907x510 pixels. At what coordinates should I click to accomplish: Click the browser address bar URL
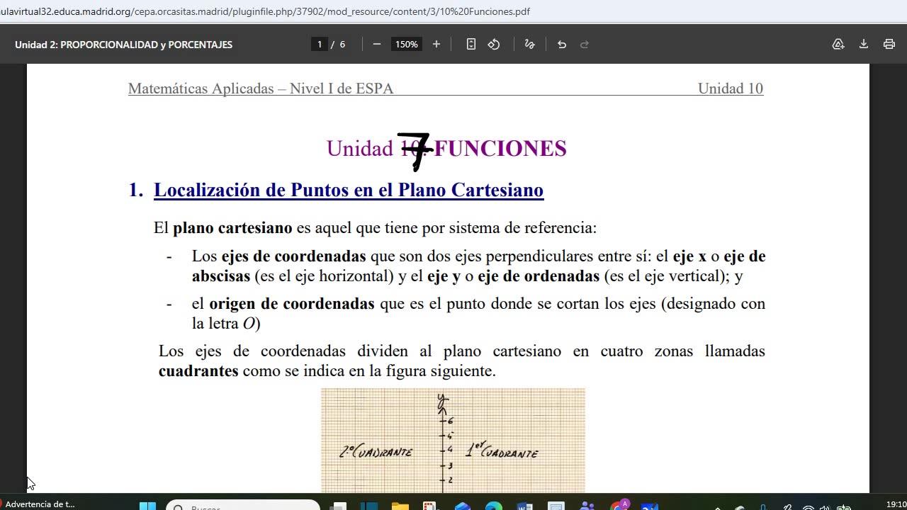265,11
